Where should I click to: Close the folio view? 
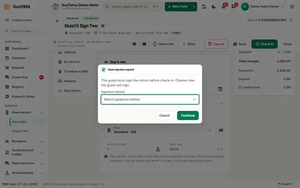pos(287,44)
